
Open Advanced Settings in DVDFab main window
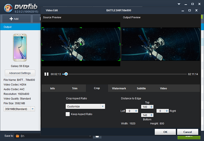(20, 73)
